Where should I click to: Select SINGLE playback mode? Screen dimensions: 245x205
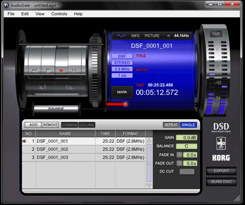point(188,125)
